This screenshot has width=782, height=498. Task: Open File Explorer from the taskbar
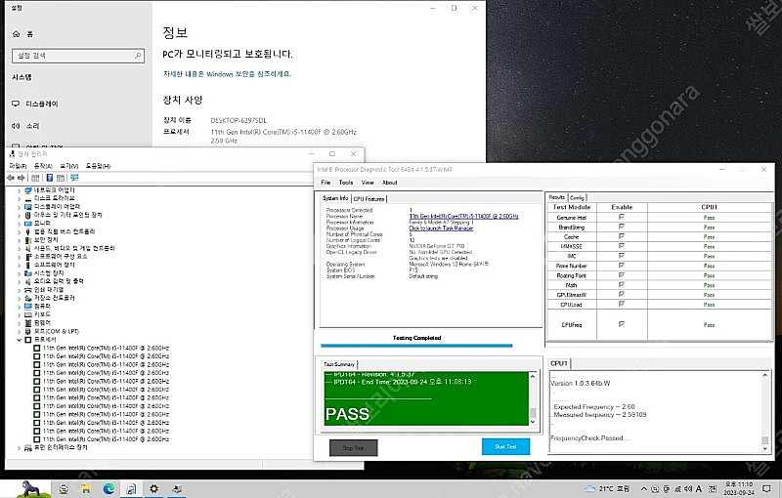(86, 489)
